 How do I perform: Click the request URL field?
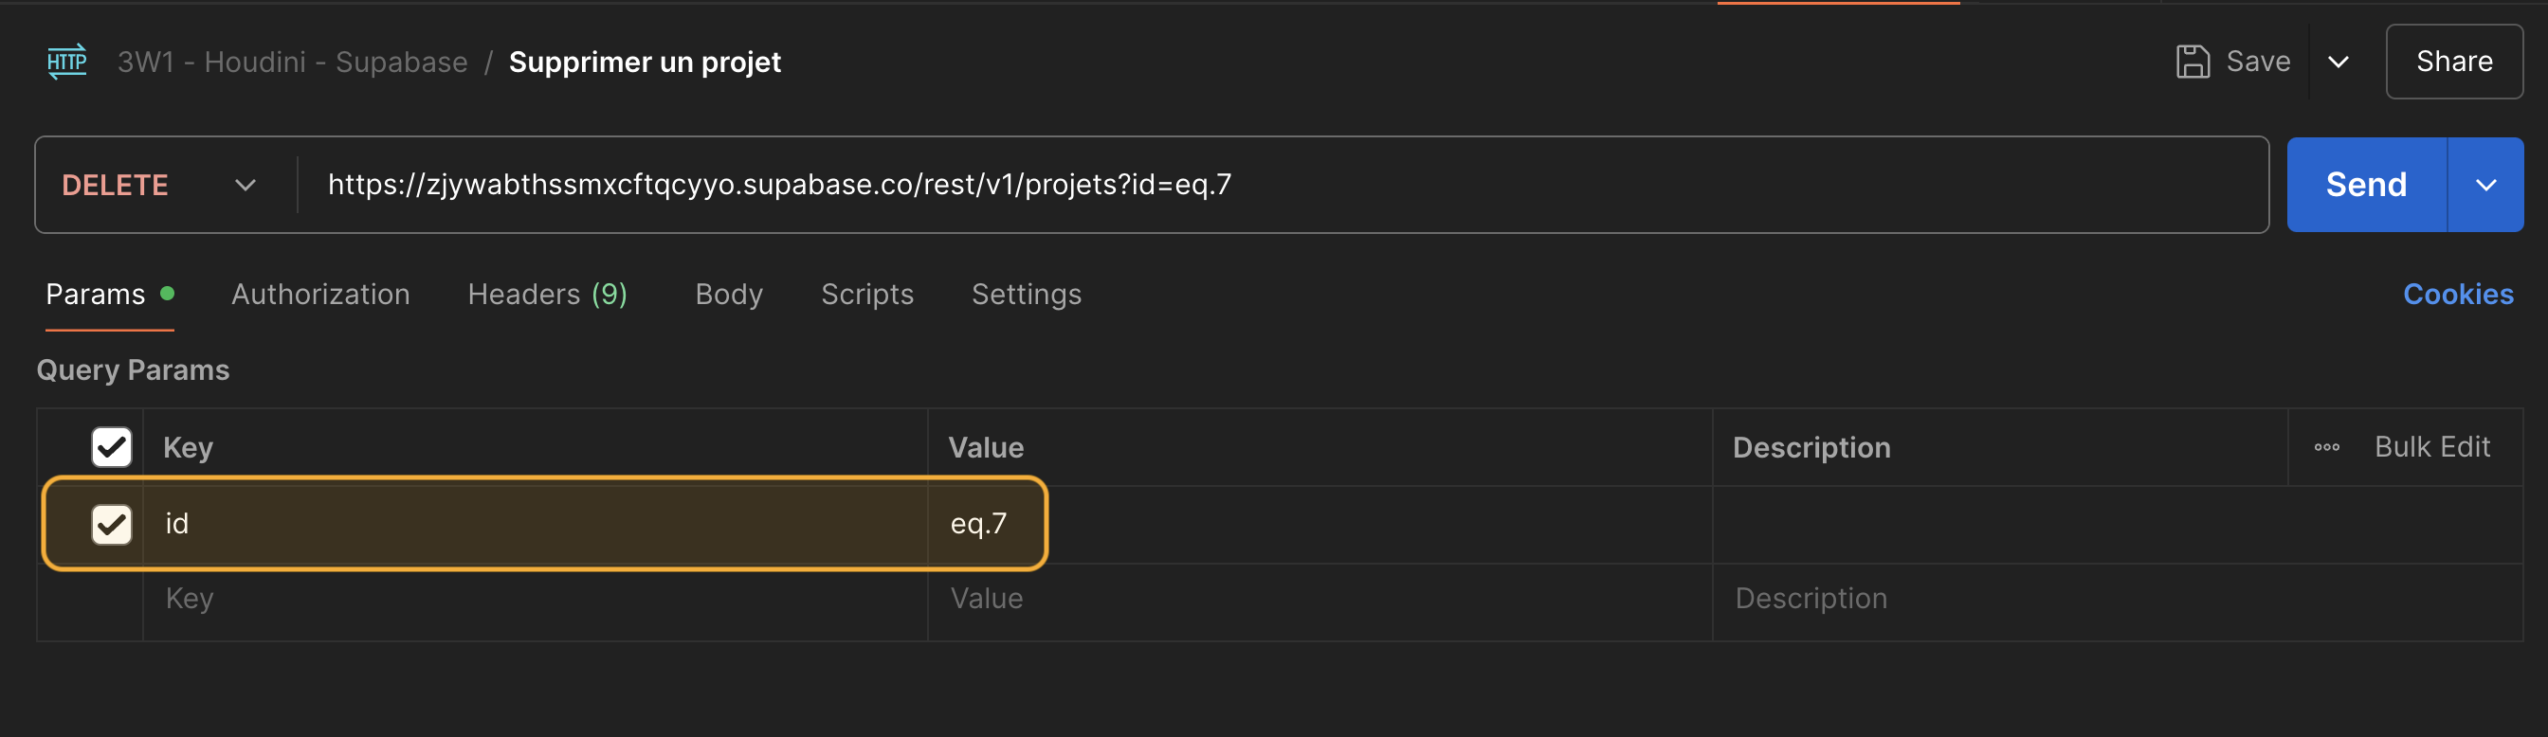coord(1282,186)
